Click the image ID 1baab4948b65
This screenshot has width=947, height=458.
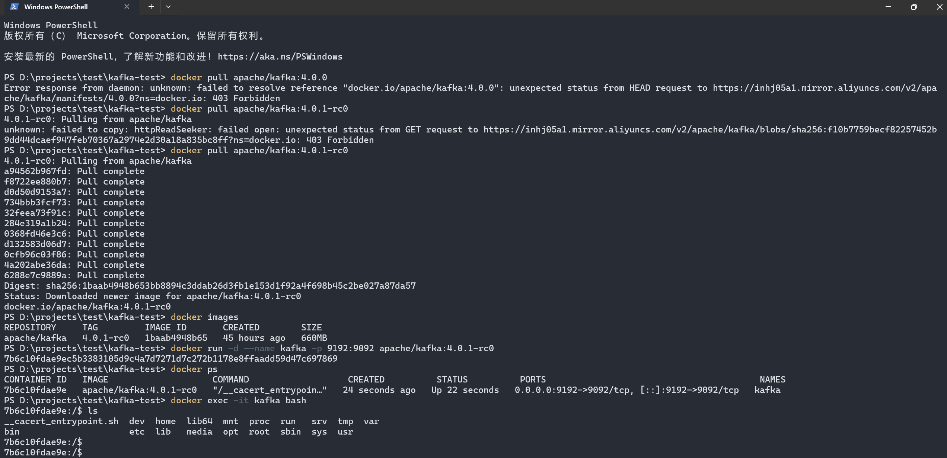pos(176,338)
